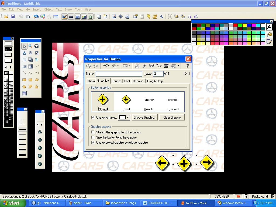
Task: Switch to the Drag & Drop tab
Action: tap(155, 81)
